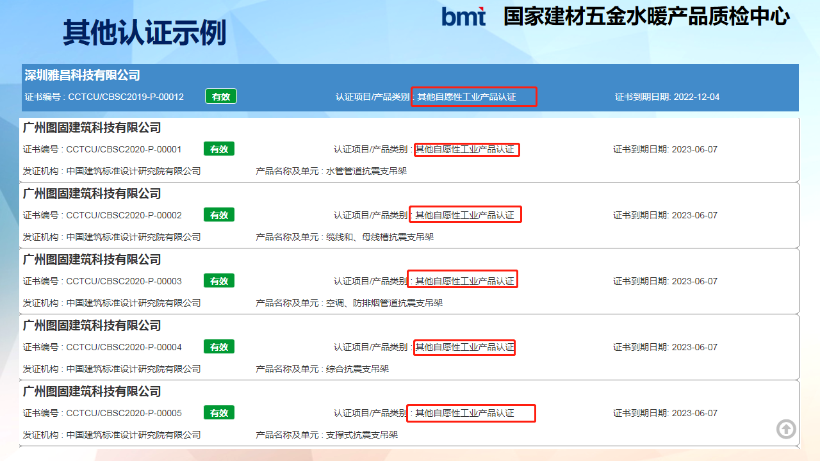
Task: Select product name 支撑式抗震支吊架
Action: [x=362, y=435]
